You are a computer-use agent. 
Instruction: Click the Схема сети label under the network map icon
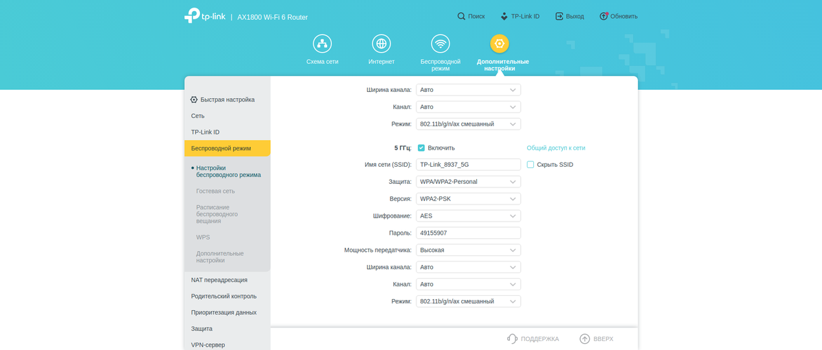pos(322,62)
